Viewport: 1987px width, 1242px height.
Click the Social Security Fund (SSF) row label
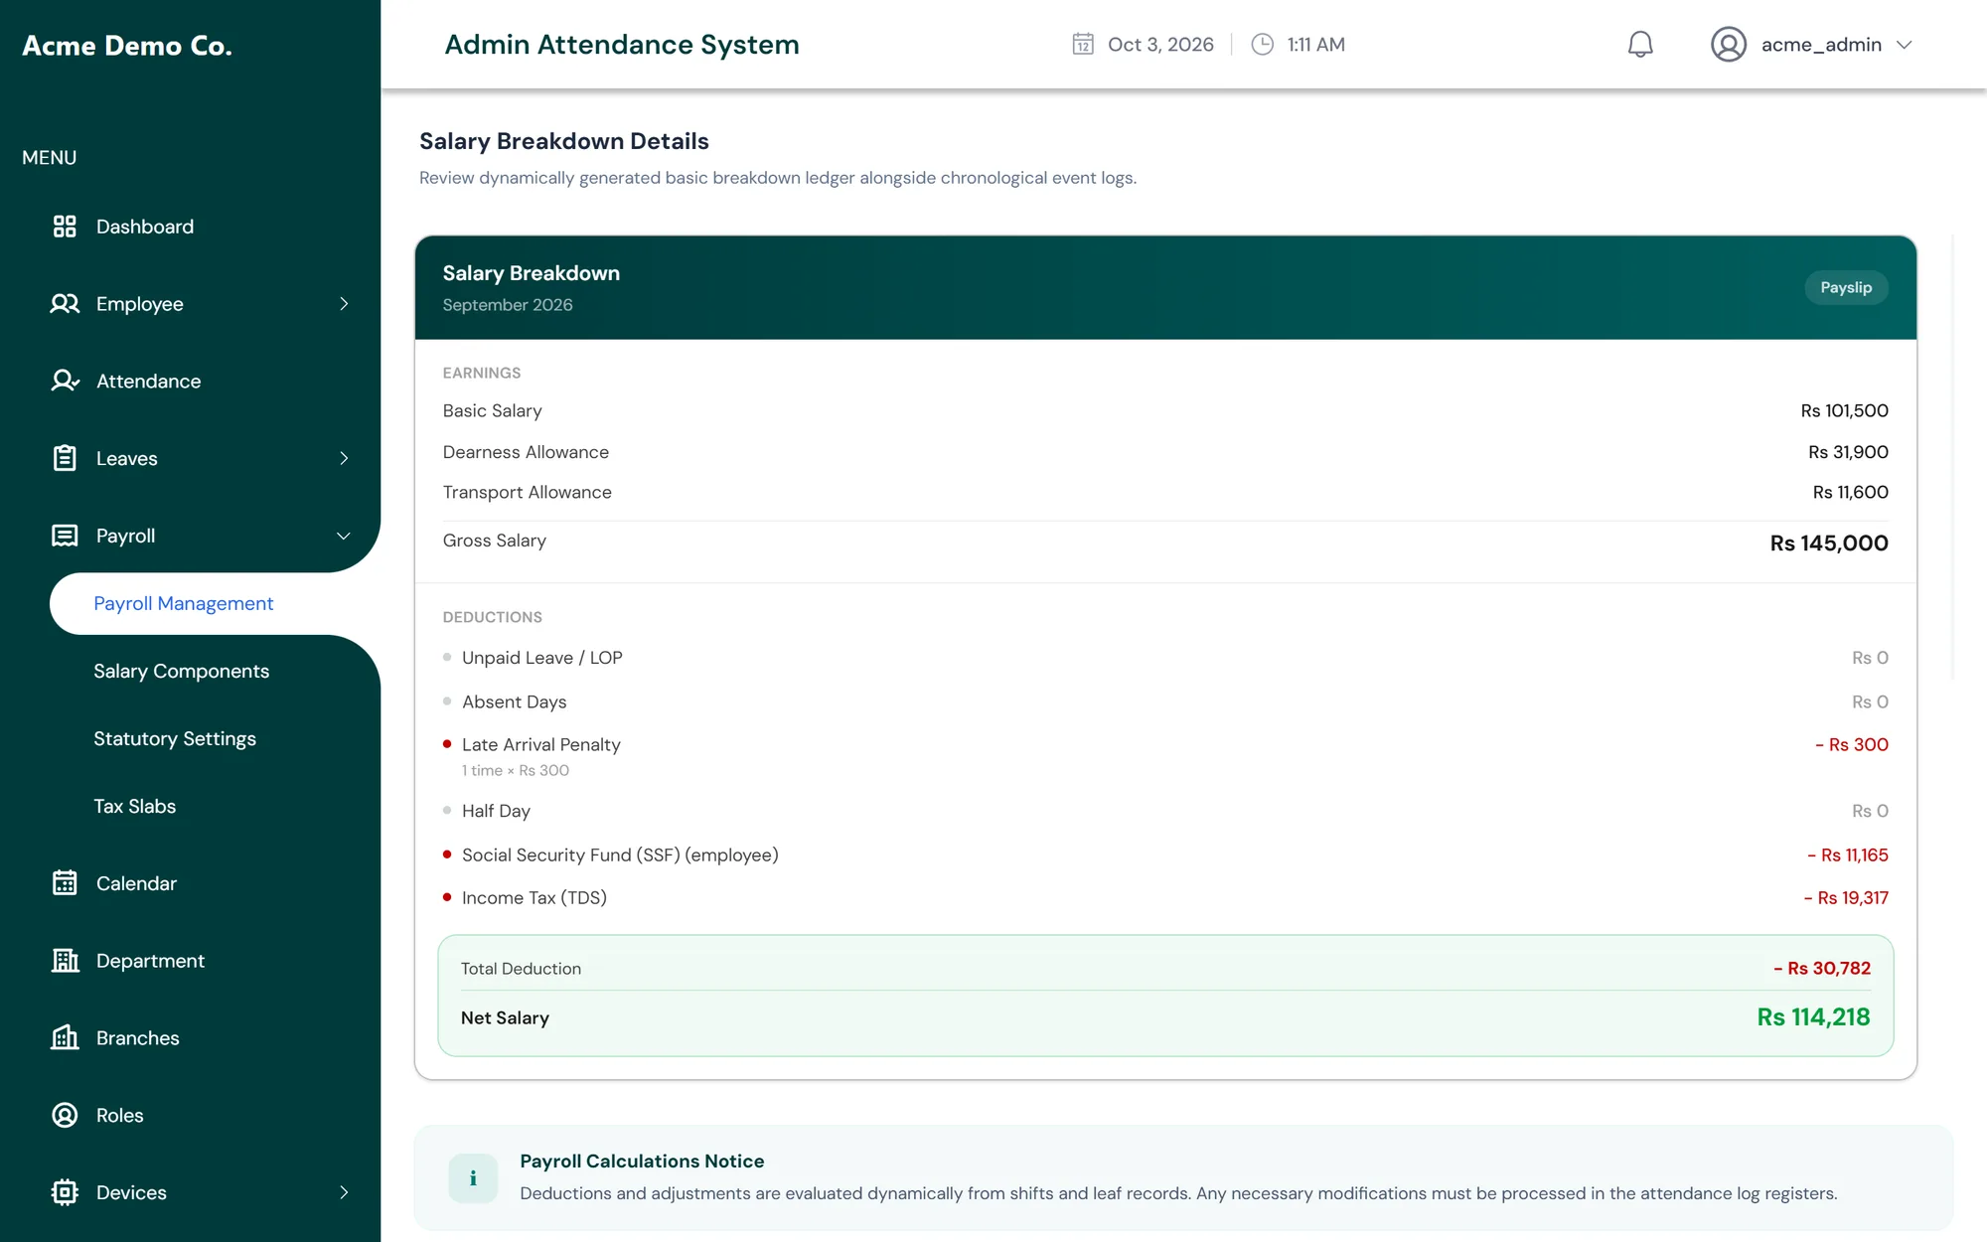[620, 854]
